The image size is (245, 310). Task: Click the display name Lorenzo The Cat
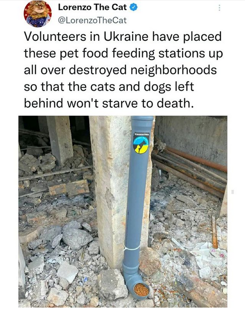92,7
